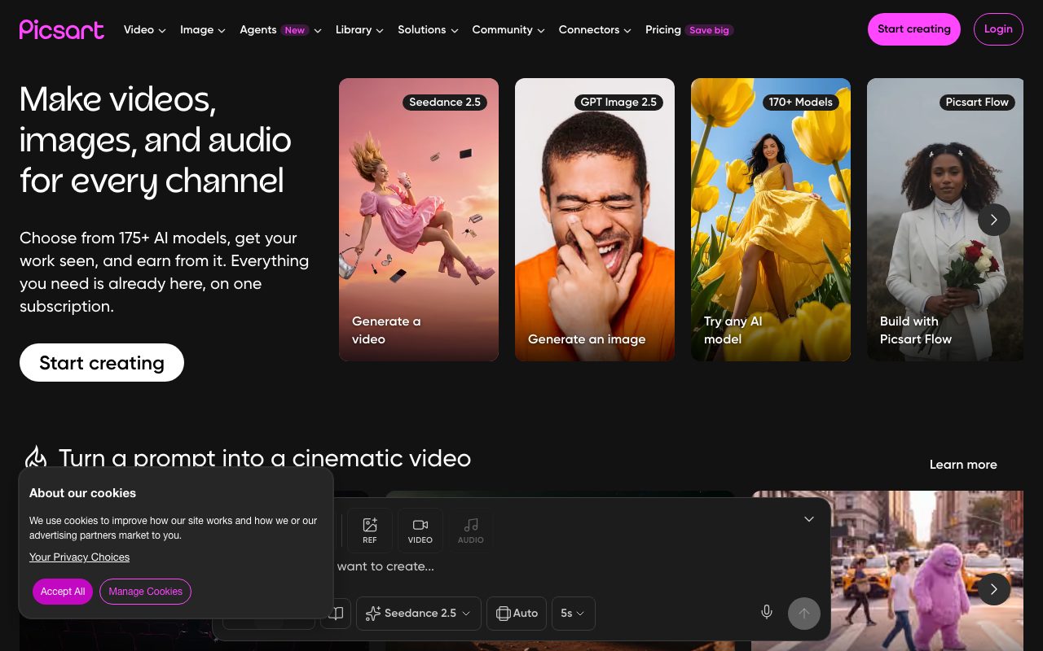Open the Community menu
The height and width of the screenshot is (651, 1043).
coord(508,29)
